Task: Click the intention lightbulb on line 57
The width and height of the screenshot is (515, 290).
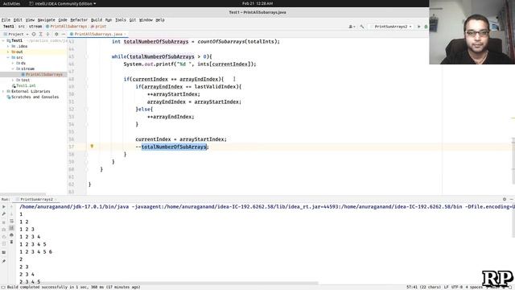Action: [x=92, y=147]
